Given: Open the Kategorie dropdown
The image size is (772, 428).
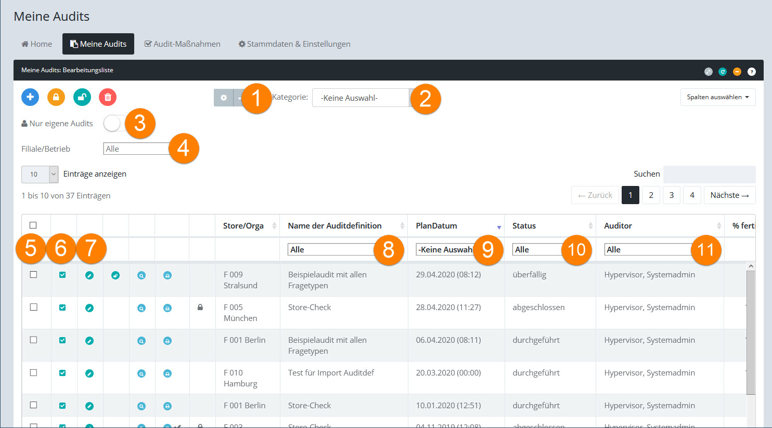Looking at the screenshot, I should tap(361, 98).
